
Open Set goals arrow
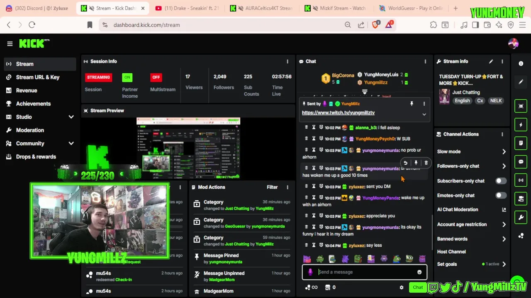(504, 264)
